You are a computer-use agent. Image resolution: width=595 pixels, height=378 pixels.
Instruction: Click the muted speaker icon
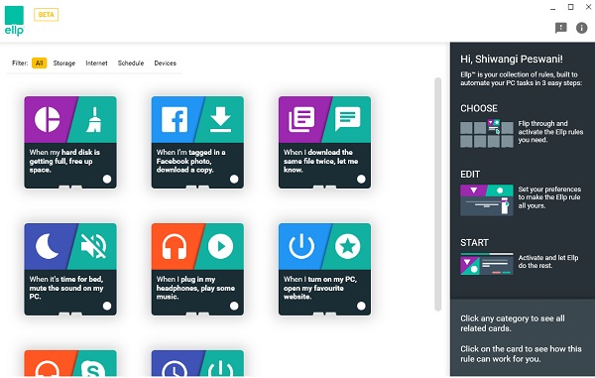point(94,246)
